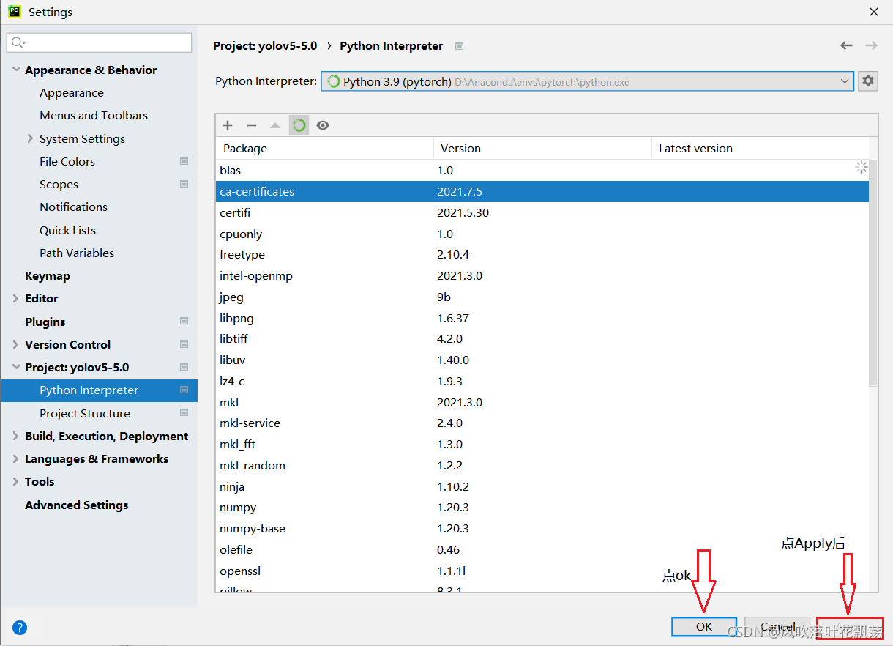This screenshot has height=646, width=893.
Task: Open Menus and Toolbars settings
Action: [94, 115]
